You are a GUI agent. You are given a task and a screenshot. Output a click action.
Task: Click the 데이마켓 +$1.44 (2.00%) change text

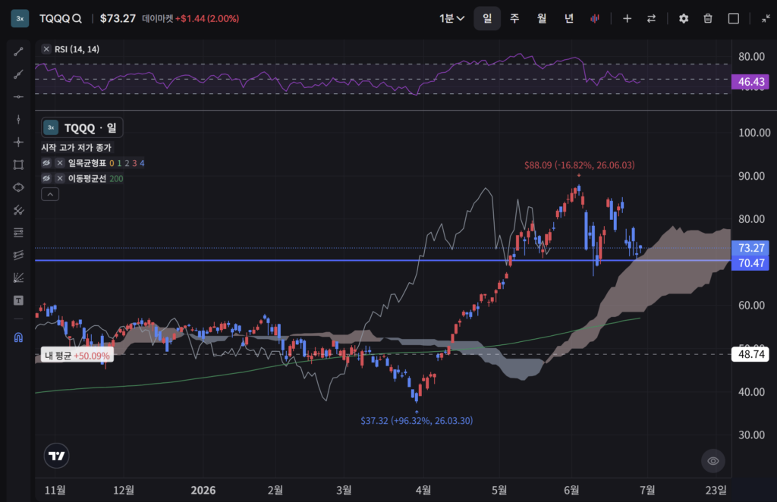coord(190,19)
